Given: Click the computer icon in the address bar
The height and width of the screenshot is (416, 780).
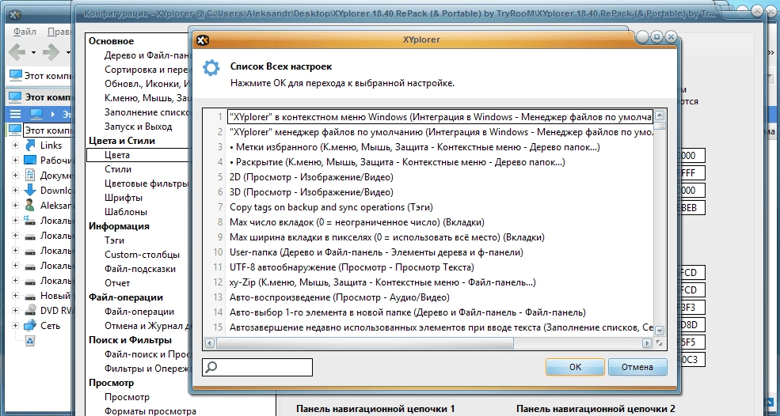Looking at the screenshot, I should (x=16, y=76).
